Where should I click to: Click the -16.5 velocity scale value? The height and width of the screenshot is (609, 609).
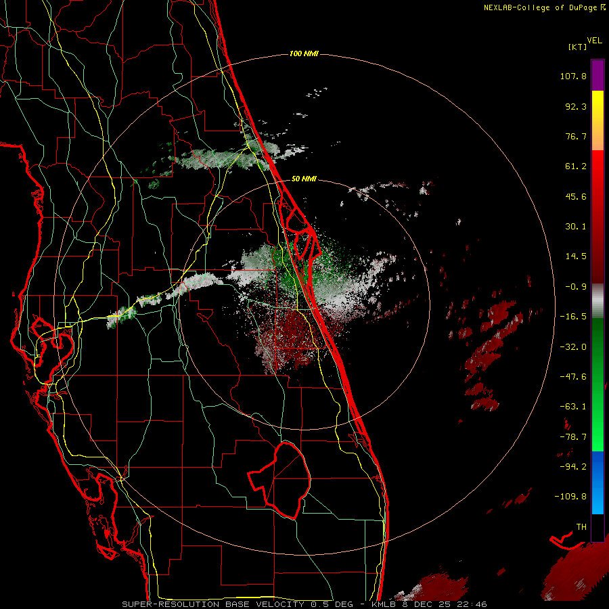[x=573, y=317]
